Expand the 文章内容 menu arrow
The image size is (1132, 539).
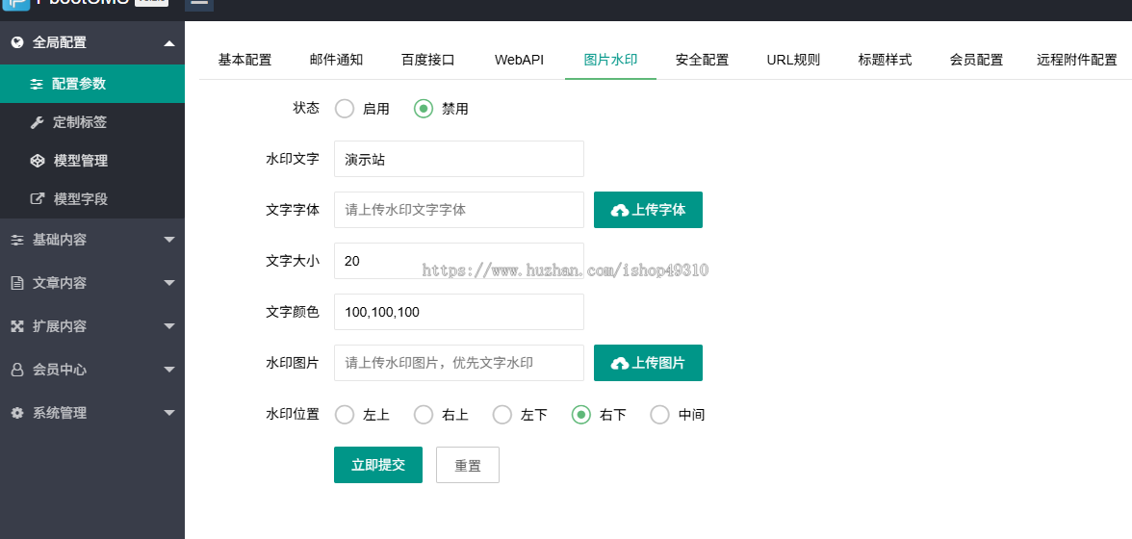point(169,283)
